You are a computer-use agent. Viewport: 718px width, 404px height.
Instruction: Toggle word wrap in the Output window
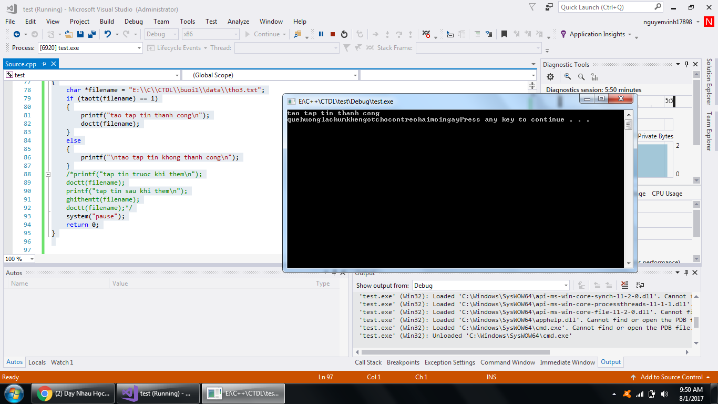point(640,285)
